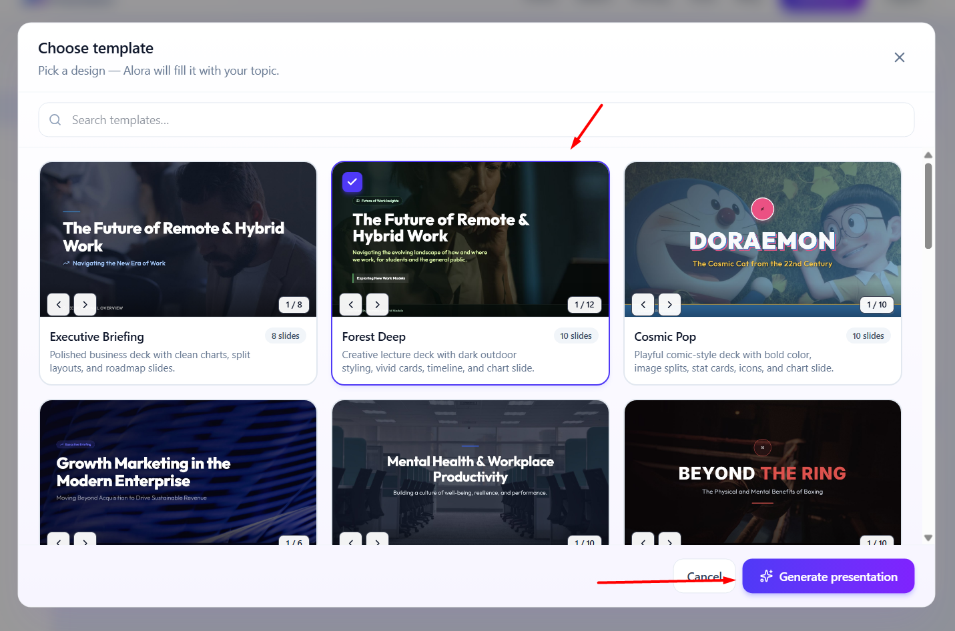Click the search magnifier icon
This screenshot has height=631, width=955.
point(55,120)
